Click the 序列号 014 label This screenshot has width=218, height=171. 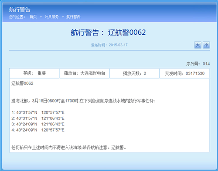[198, 64]
